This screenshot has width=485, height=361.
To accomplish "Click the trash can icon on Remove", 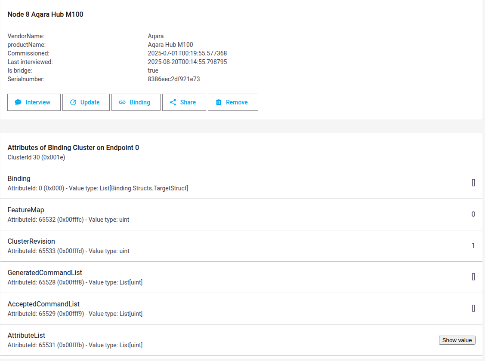I will coord(219,102).
